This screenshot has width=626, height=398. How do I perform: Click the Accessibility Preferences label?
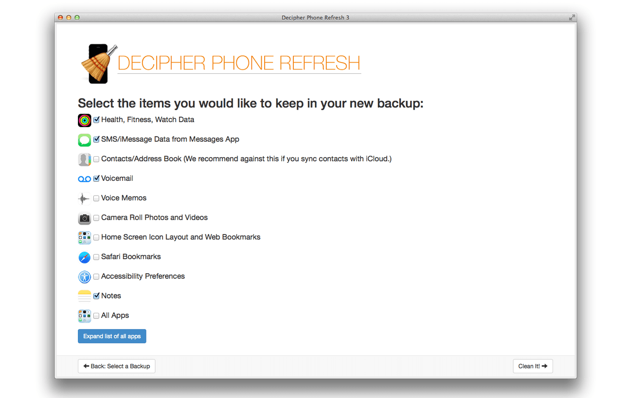[x=143, y=276]
